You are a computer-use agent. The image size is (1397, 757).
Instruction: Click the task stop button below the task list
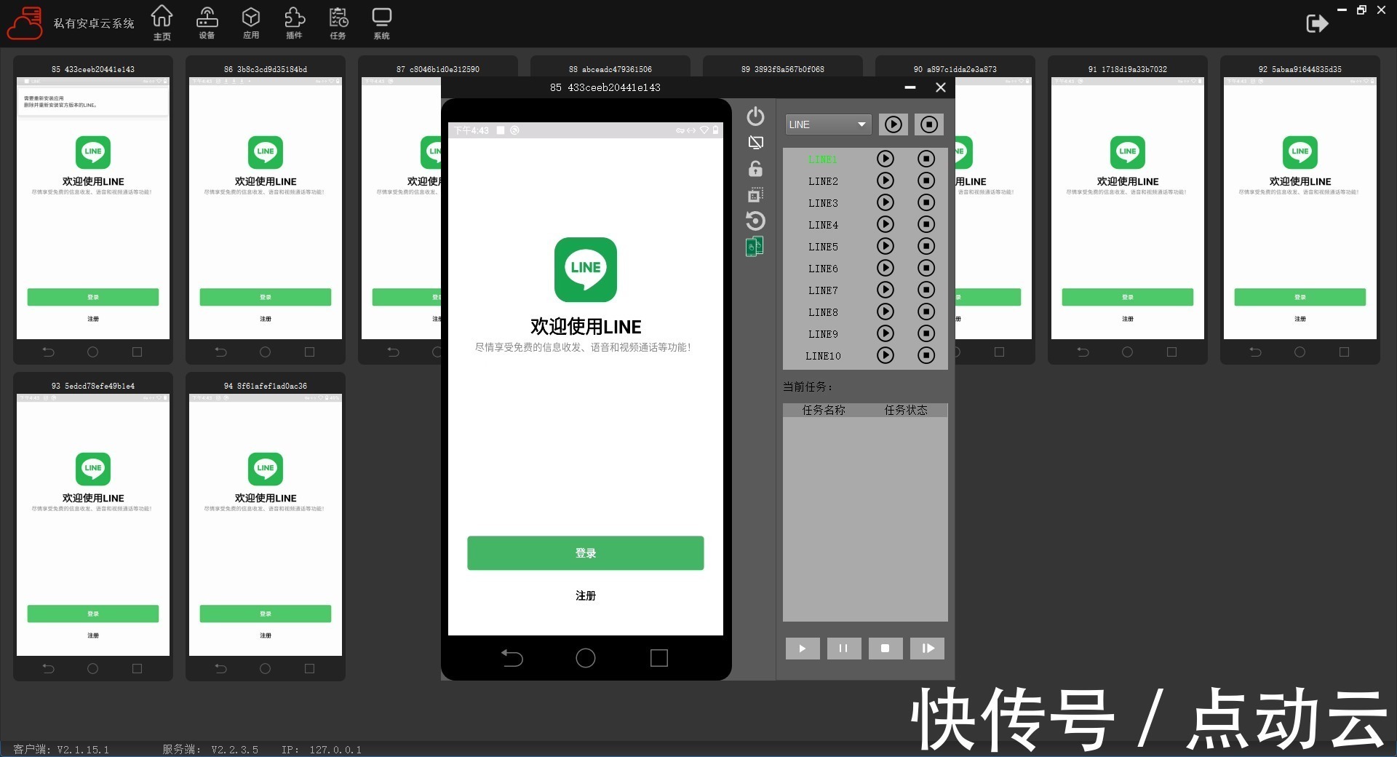click(x=885, y=649)
